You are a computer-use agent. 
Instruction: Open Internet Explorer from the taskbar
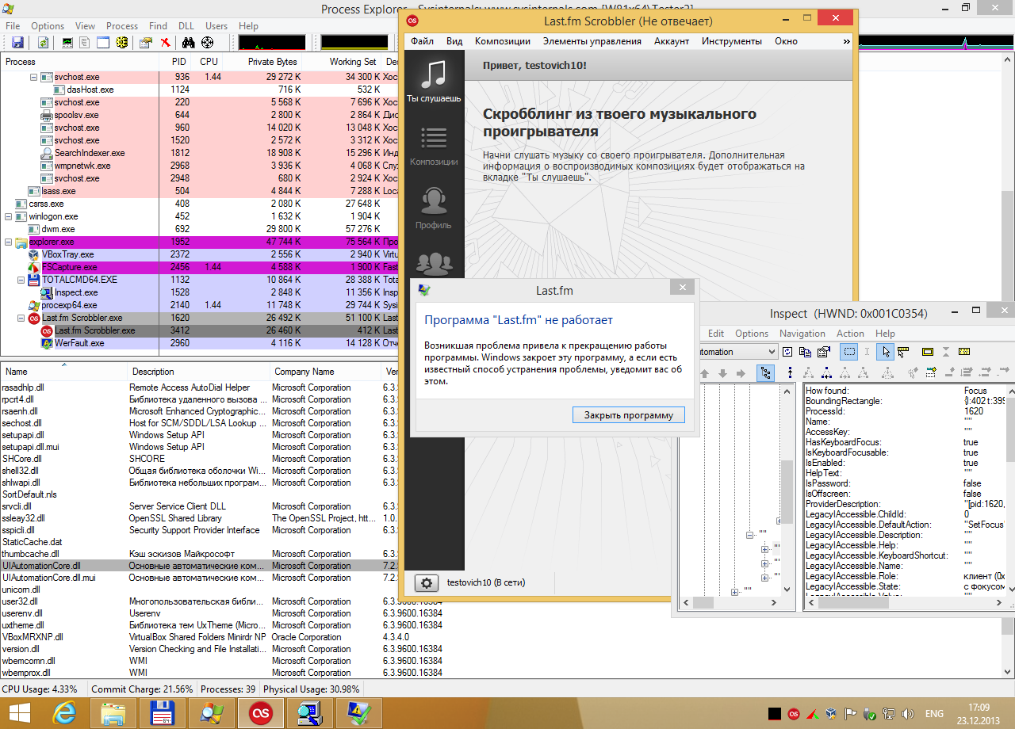click(x=65, y=713)
